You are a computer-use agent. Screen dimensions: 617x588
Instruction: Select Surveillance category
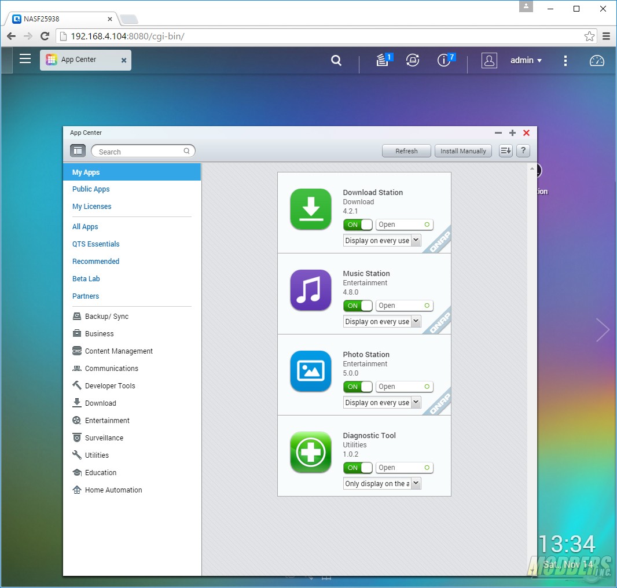[x=98, y=438]
